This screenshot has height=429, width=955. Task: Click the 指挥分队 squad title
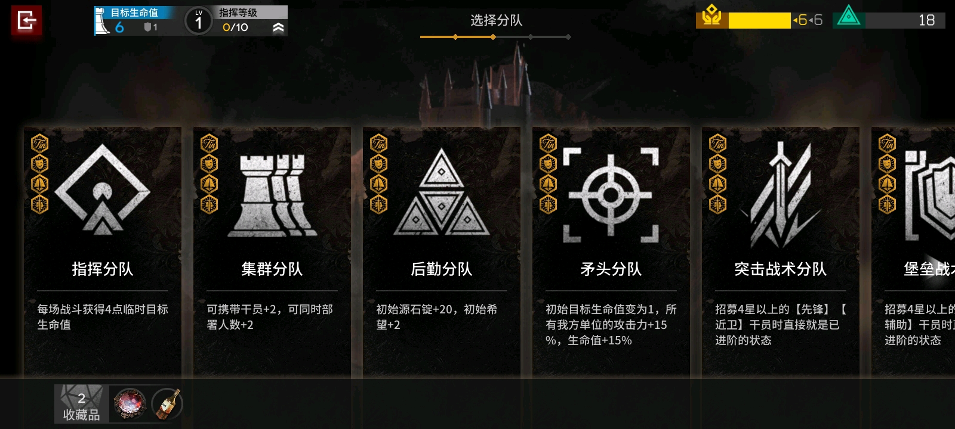tap(102, 269)
